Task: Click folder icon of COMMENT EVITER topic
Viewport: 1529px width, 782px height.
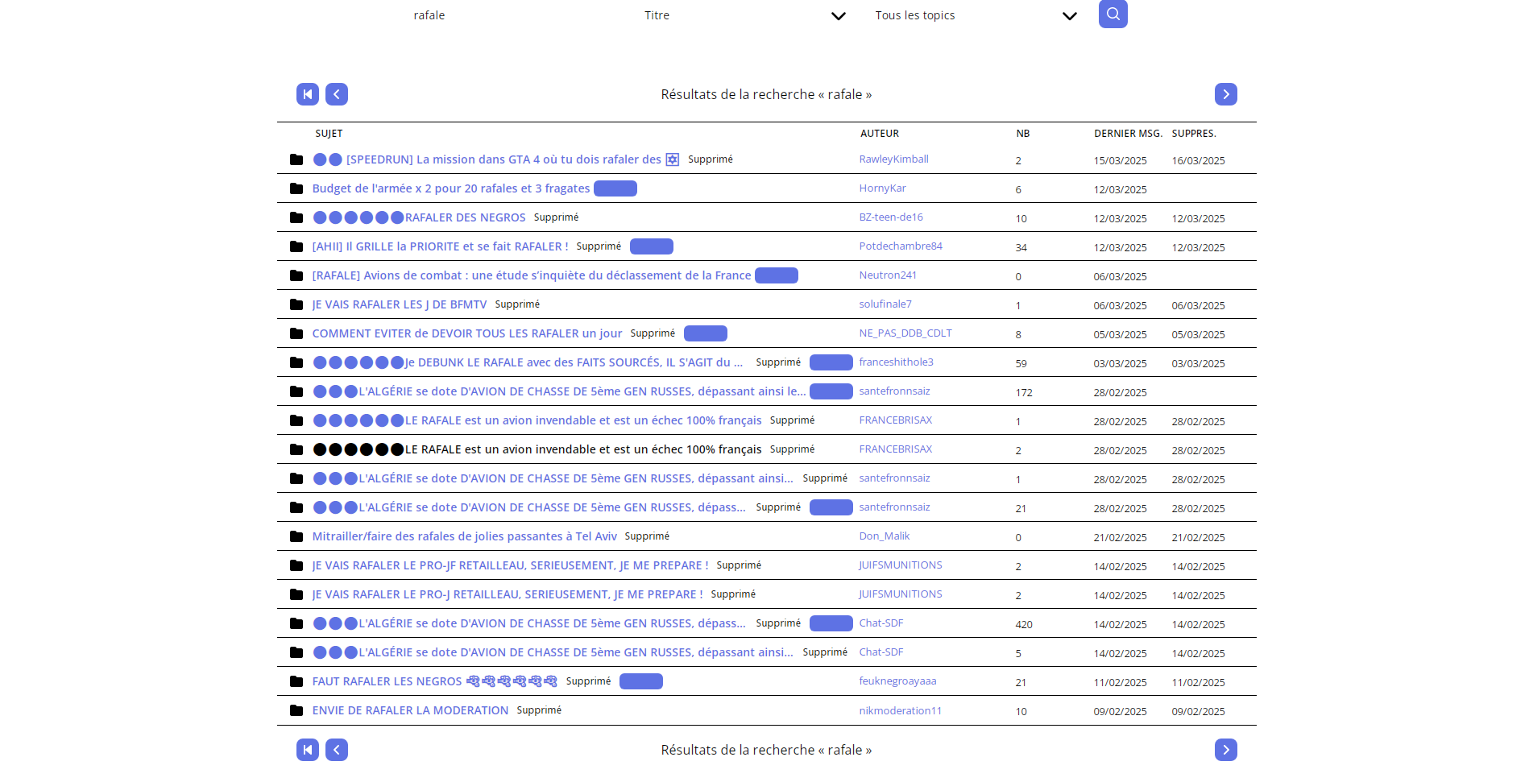Action: pos(296,333)
